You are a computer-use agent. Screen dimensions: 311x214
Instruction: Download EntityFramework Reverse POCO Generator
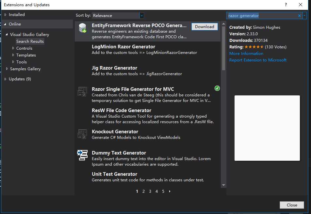(x=205, y=27)
